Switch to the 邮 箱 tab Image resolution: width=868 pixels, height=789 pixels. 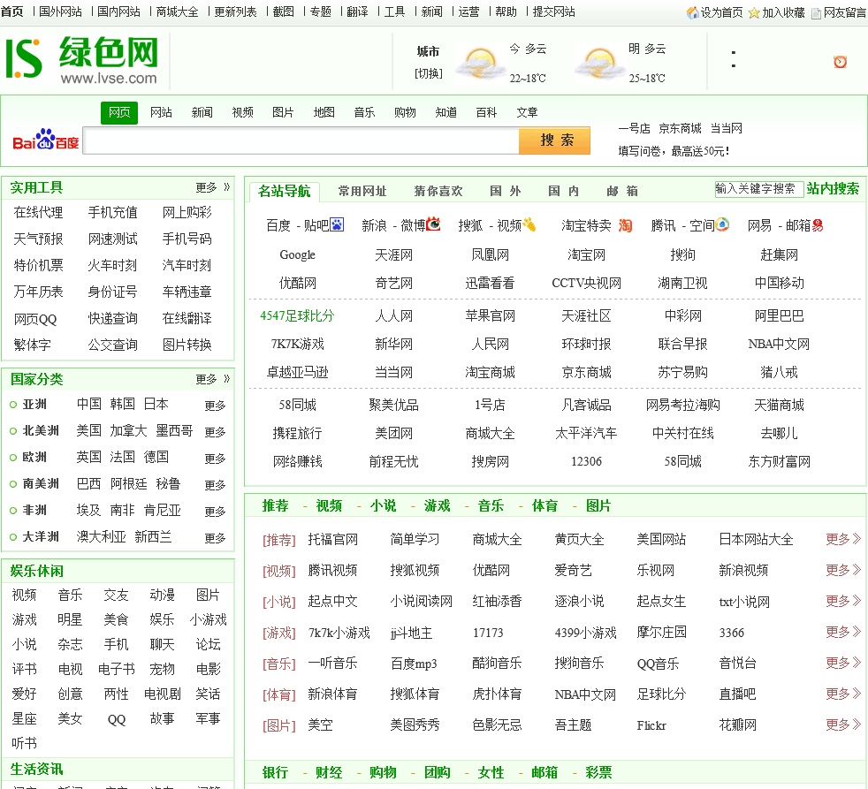pos(622,192)
